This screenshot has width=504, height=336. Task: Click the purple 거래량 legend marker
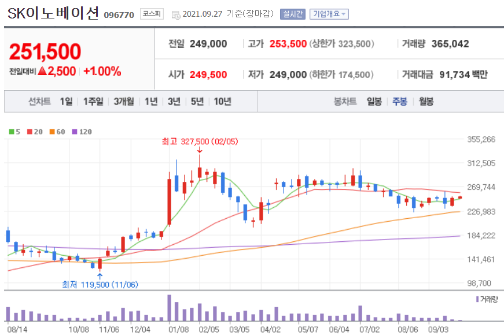tap(477, 299)
